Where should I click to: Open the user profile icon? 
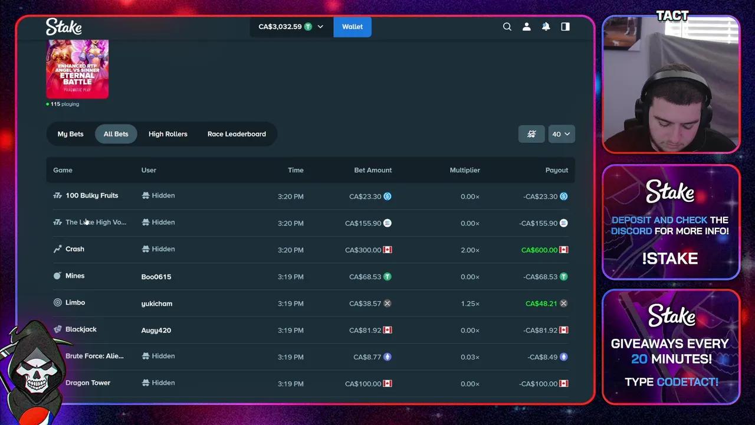point(527,27)
